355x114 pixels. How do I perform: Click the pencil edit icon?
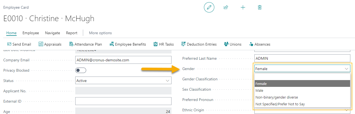click(x=209, y=8)
